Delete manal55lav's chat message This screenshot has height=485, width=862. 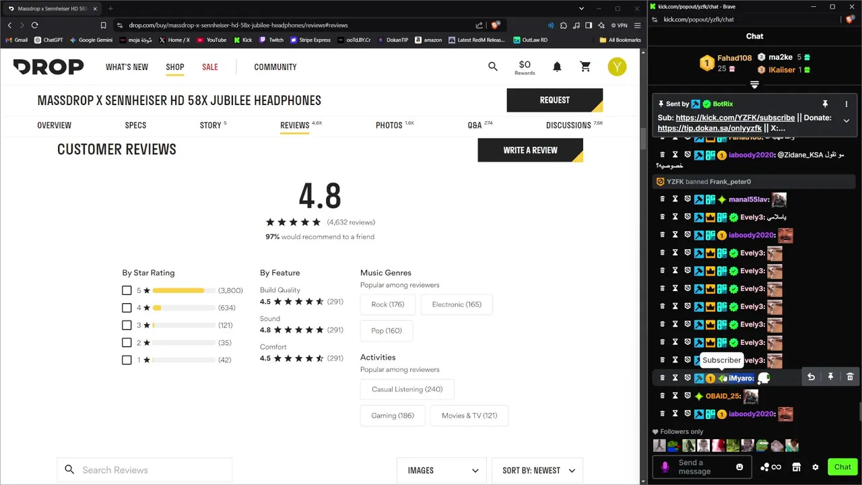coord(662,199)
